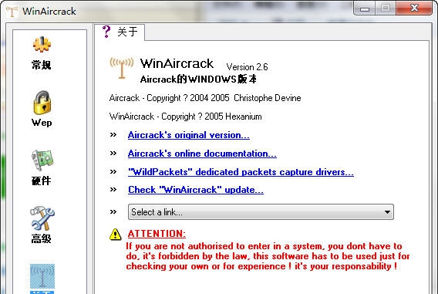Viewport: 438px width, 294px height.
Task: Open the 高级 (Advanced) tools icon
Action: tap(42, 218)
